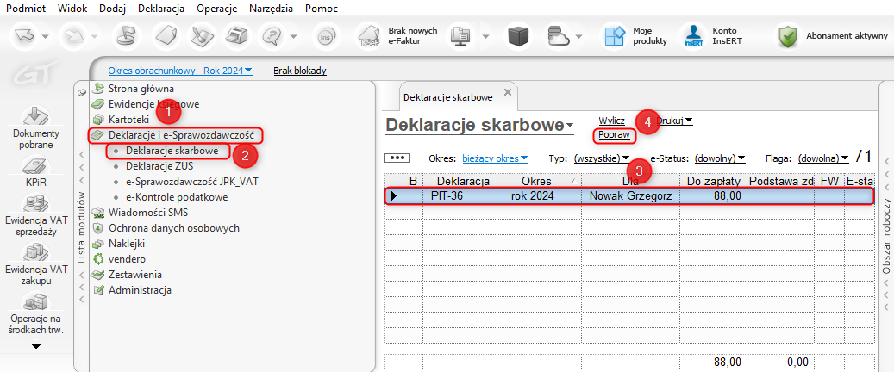Image resolution: width=894 pixels, height=372 pixels.
Task: Open the Typ '(wszystkie)' filter
Action: (601, 158)
